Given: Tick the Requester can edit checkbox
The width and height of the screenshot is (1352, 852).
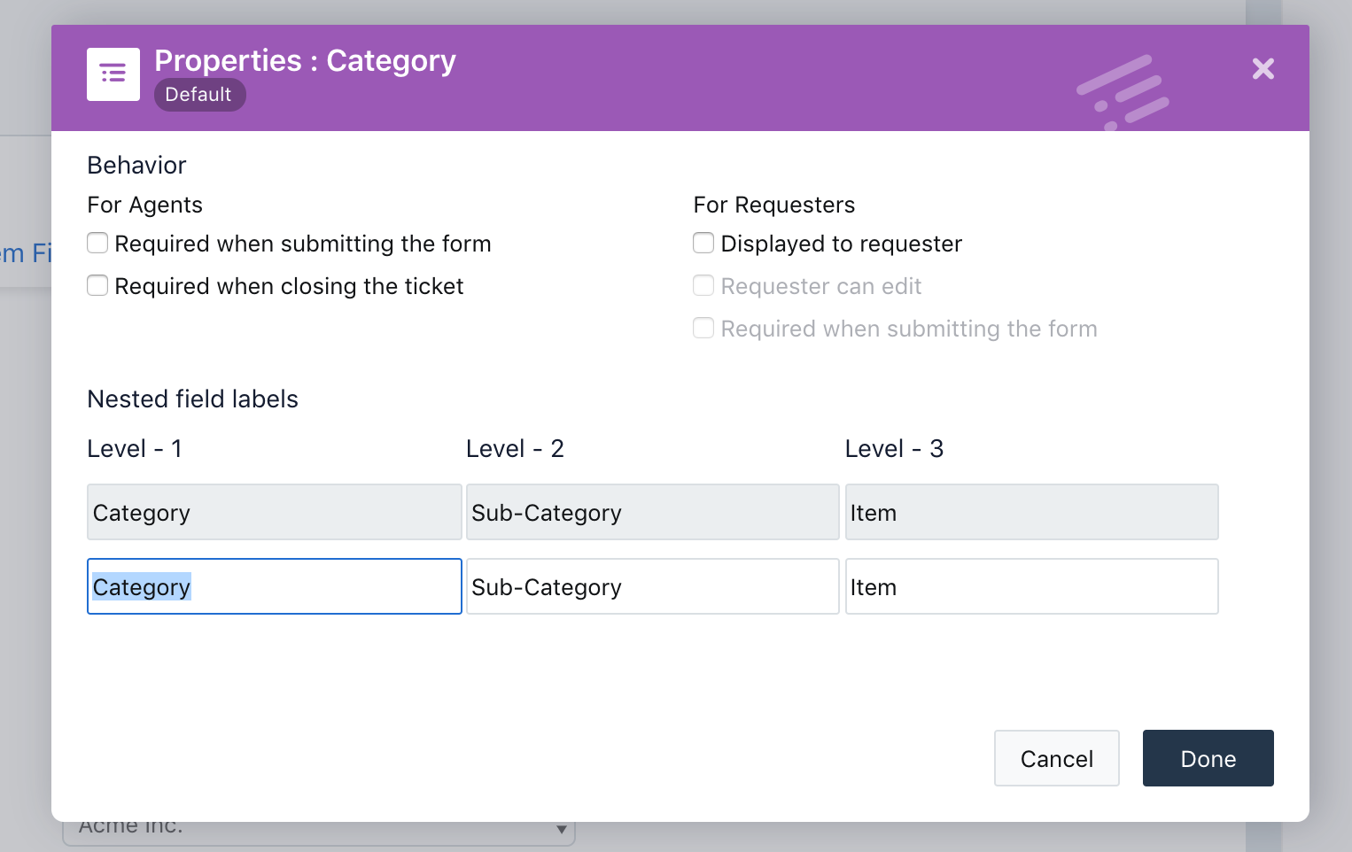Looking at the screenshot, I should 703,286.
